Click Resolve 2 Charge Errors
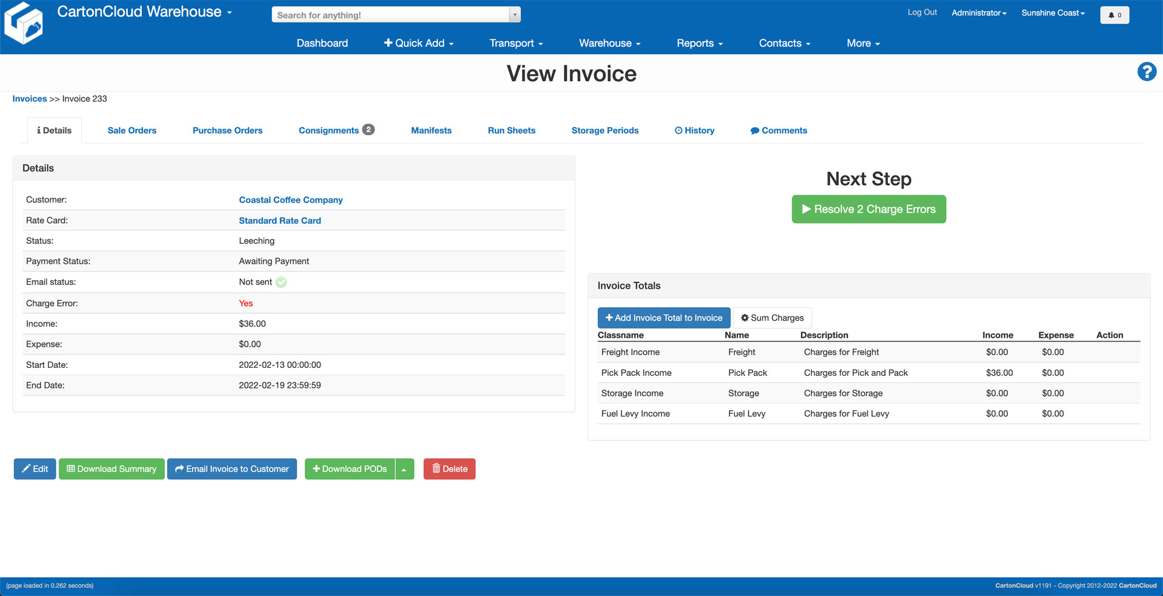Viewport: 1163px width, 596px height. pyautogui.click(x=869, y=209)
